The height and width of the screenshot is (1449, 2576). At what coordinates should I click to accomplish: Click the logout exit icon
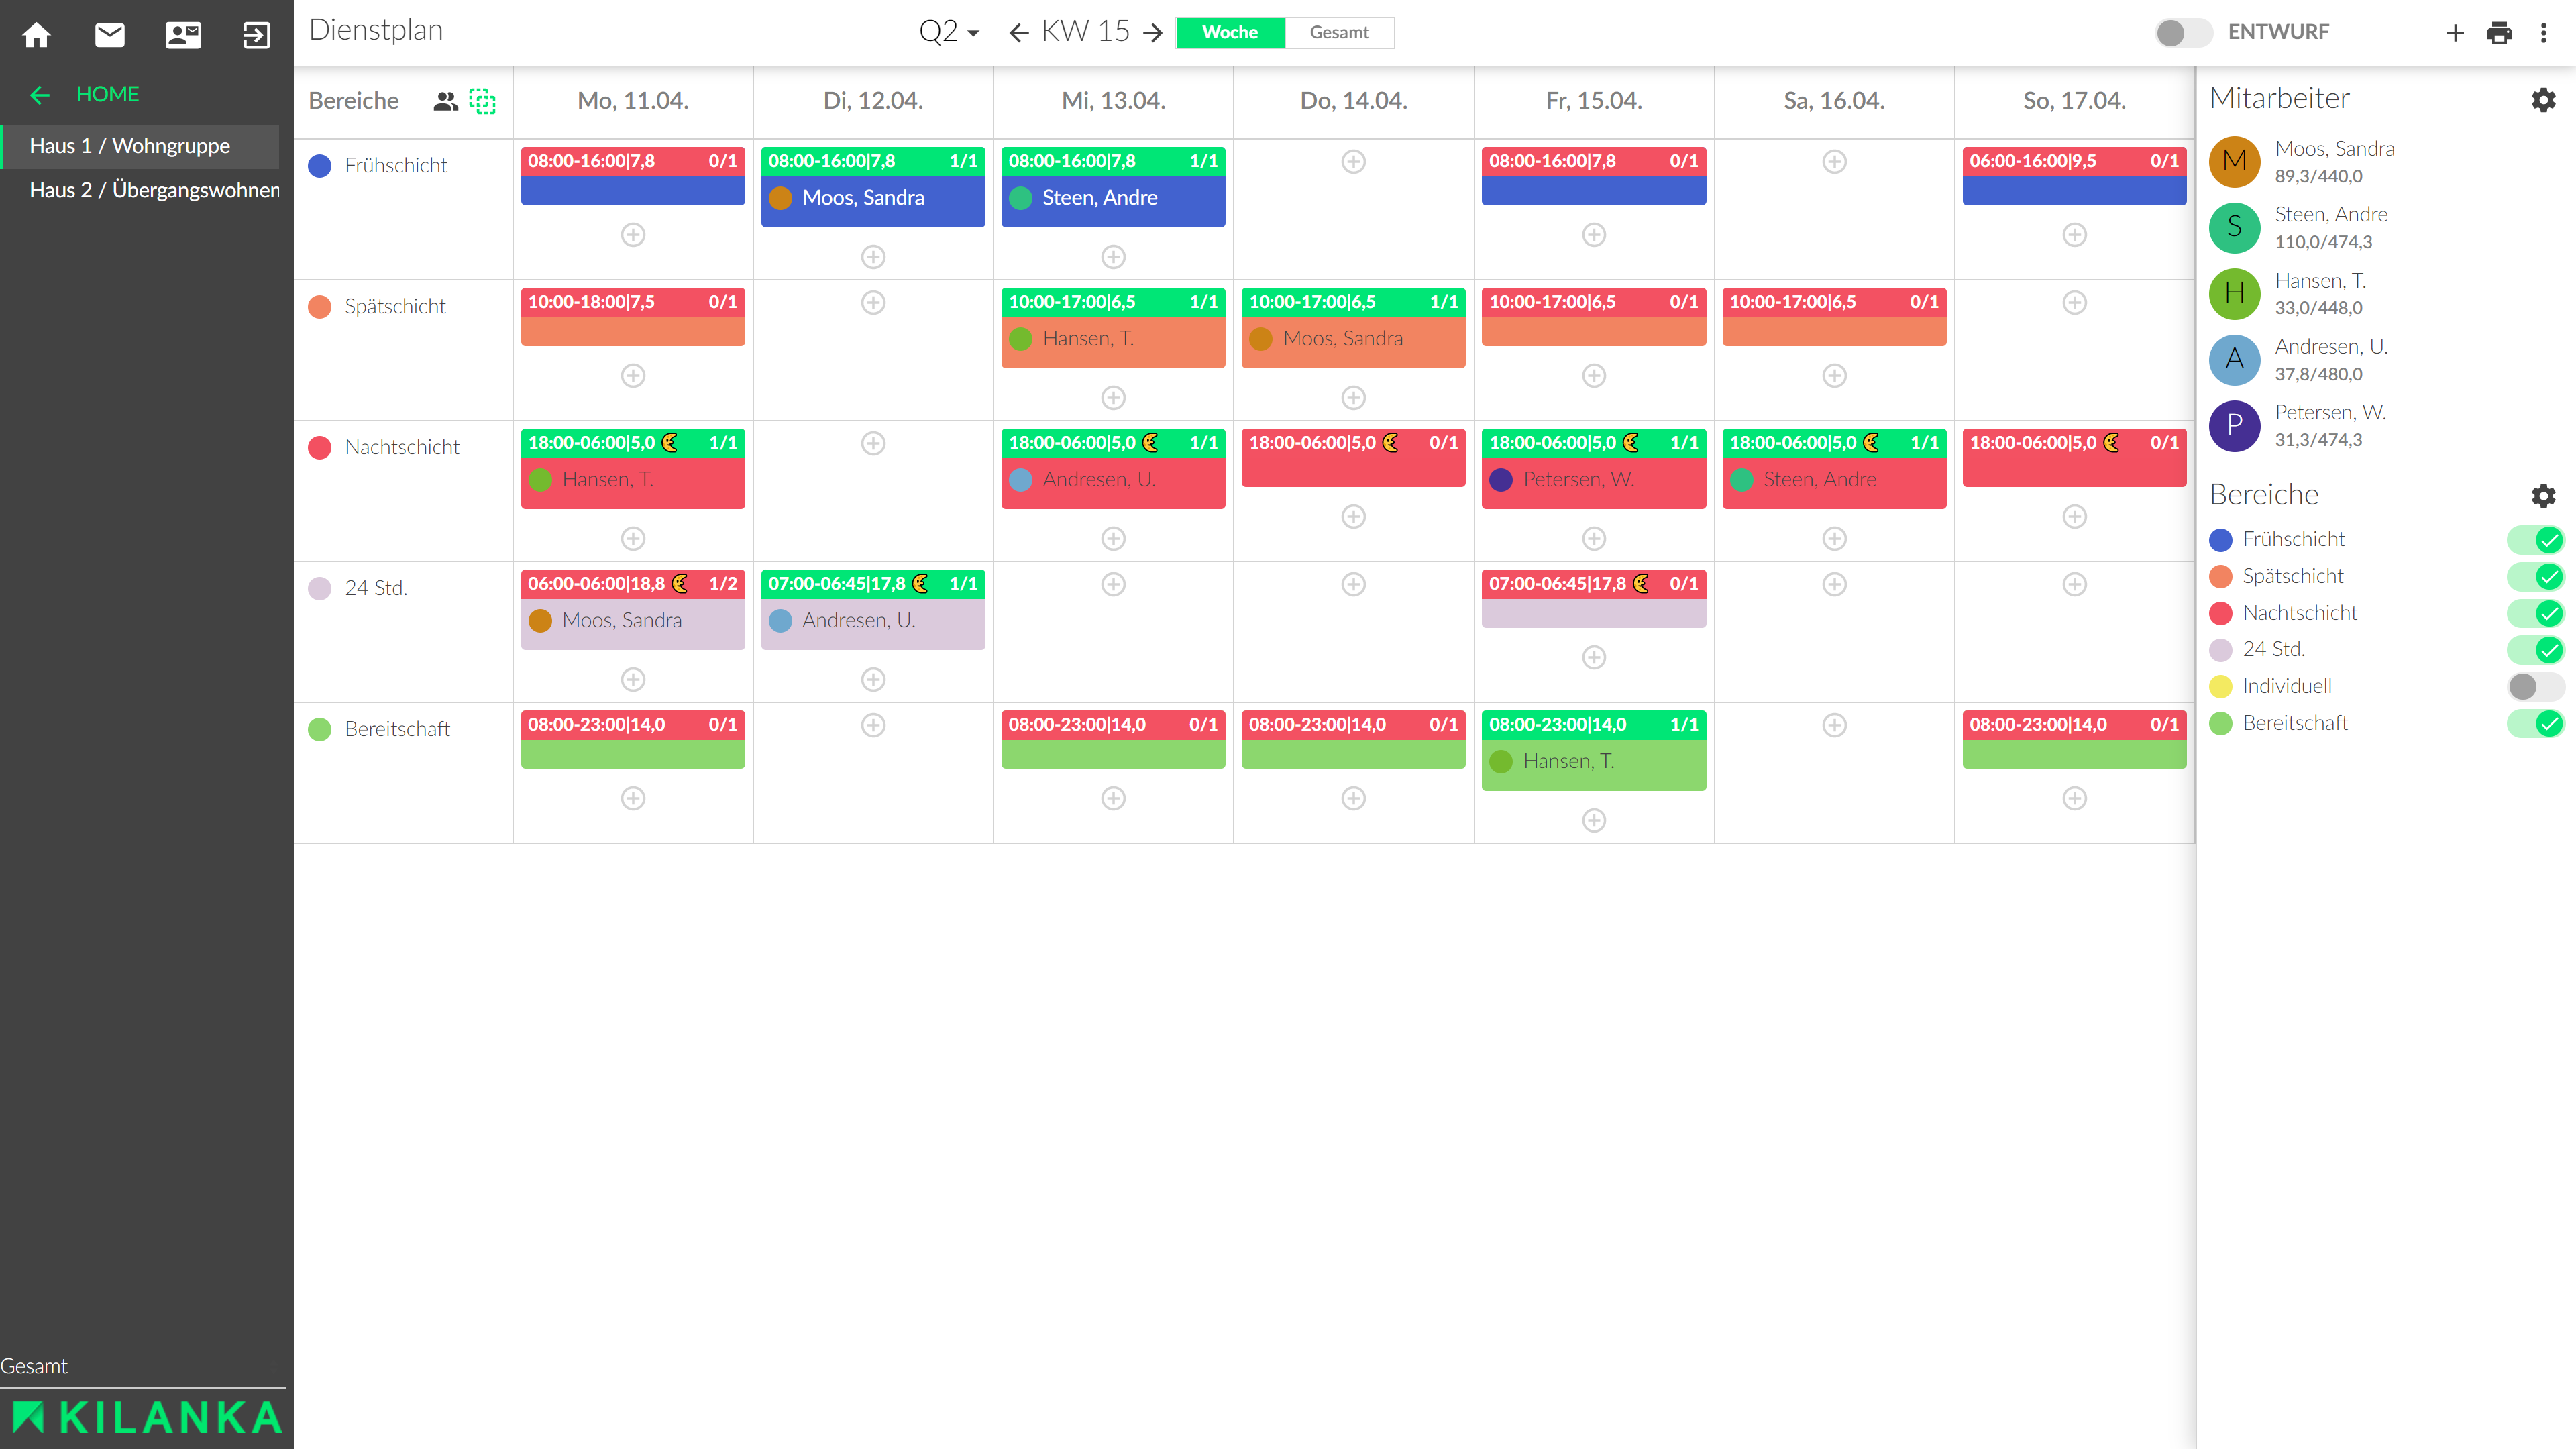click(x=256, y=35)
